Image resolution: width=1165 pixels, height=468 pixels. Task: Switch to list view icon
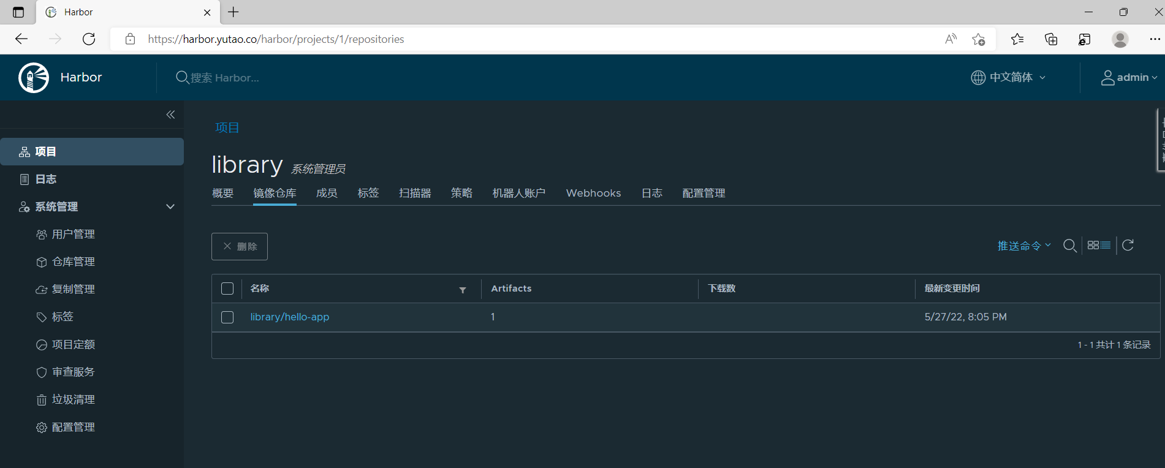(1106, 245)
